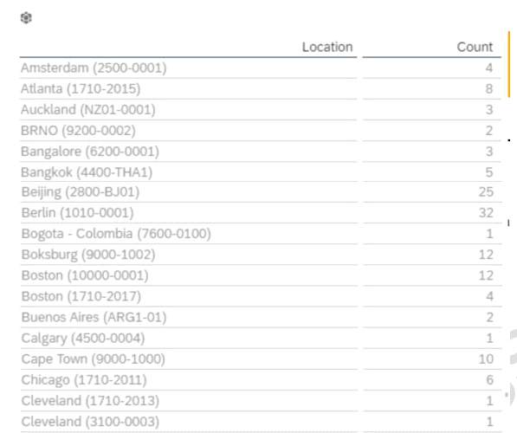Click the Count column header
This screenshot has width=517, height=433.
pos(475,47)
